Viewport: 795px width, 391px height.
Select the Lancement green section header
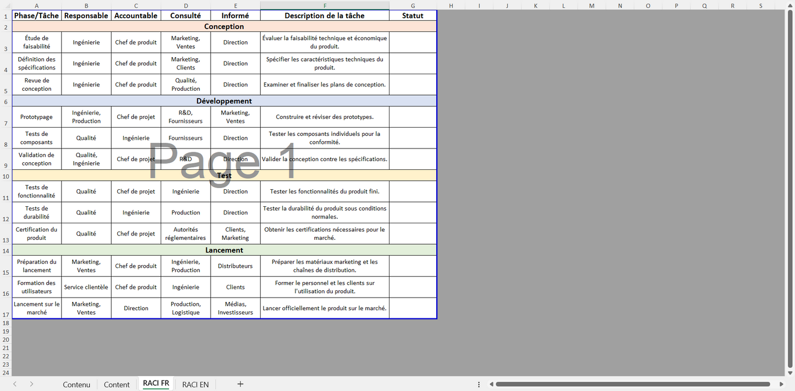224,250
